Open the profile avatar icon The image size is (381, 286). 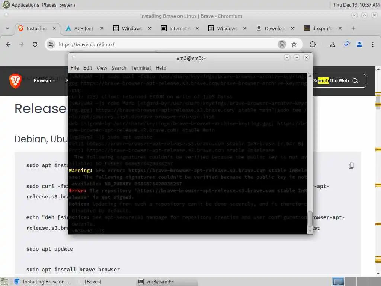359,44
